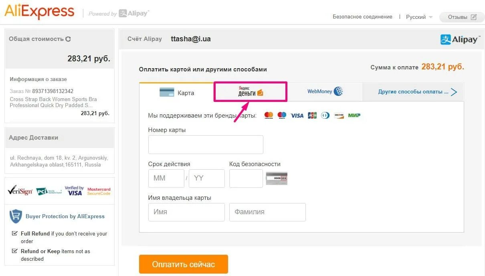The width and height of the screenshot is (485, 276).
Task: Click the Общая стоимость 283,21 руб. total
Action: (x=89, y=59)
